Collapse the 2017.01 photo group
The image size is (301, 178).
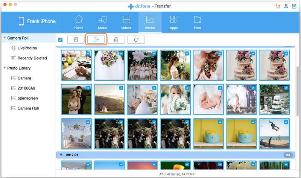(x=61, y=155)
